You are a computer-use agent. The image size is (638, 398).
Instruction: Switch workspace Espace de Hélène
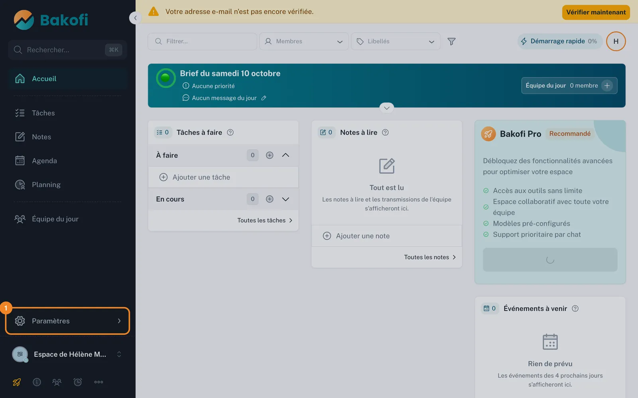pos(68,354)
